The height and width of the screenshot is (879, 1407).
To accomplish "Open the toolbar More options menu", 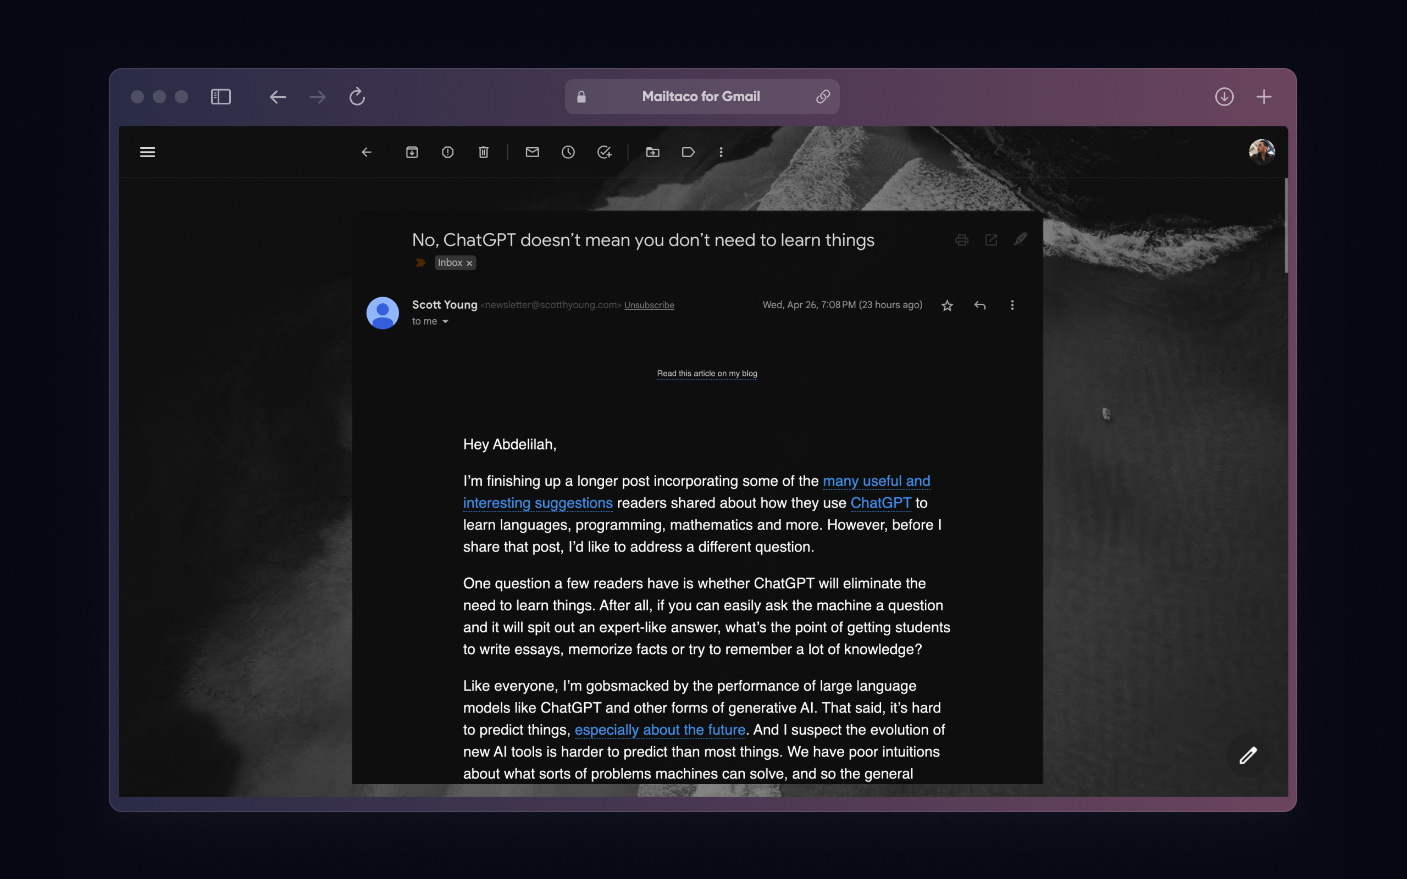I will tap(721, 152).
